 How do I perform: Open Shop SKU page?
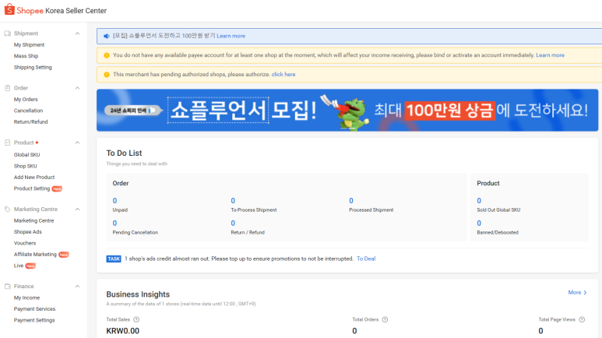tap(26, 167)
